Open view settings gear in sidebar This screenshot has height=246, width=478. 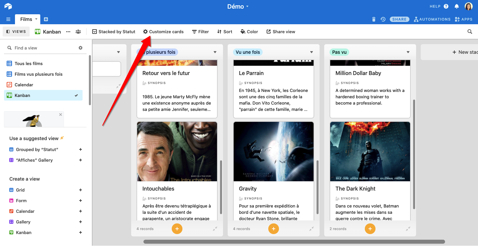click(81, 48)
